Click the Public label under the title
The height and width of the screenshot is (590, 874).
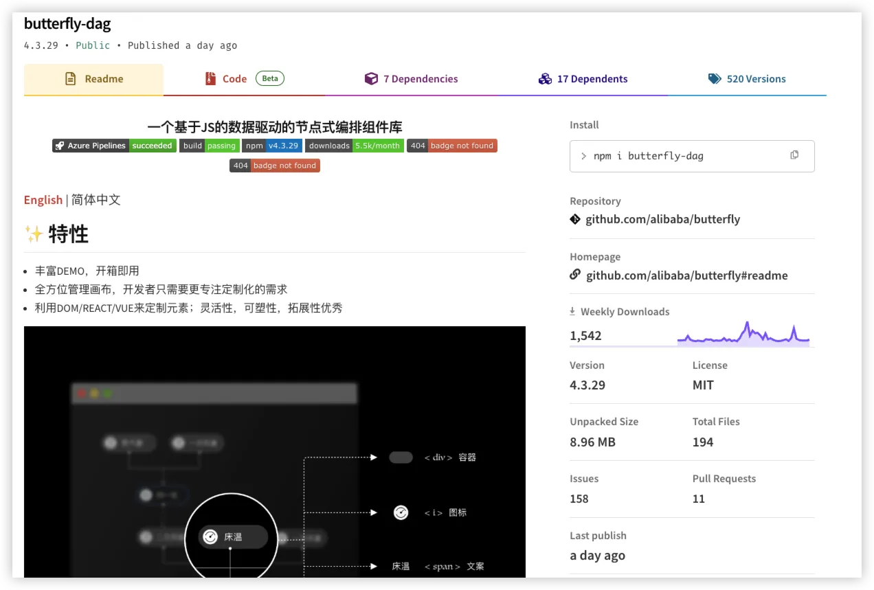(93, 45)
